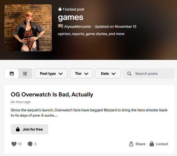Image resolution: width=177 pixels, height=156 pixels.
Task: Click the like count 13
Action: [20, 144]
